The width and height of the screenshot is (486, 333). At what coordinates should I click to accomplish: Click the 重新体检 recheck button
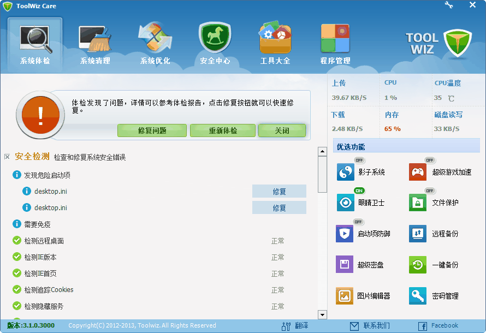(x=223, y=130)
